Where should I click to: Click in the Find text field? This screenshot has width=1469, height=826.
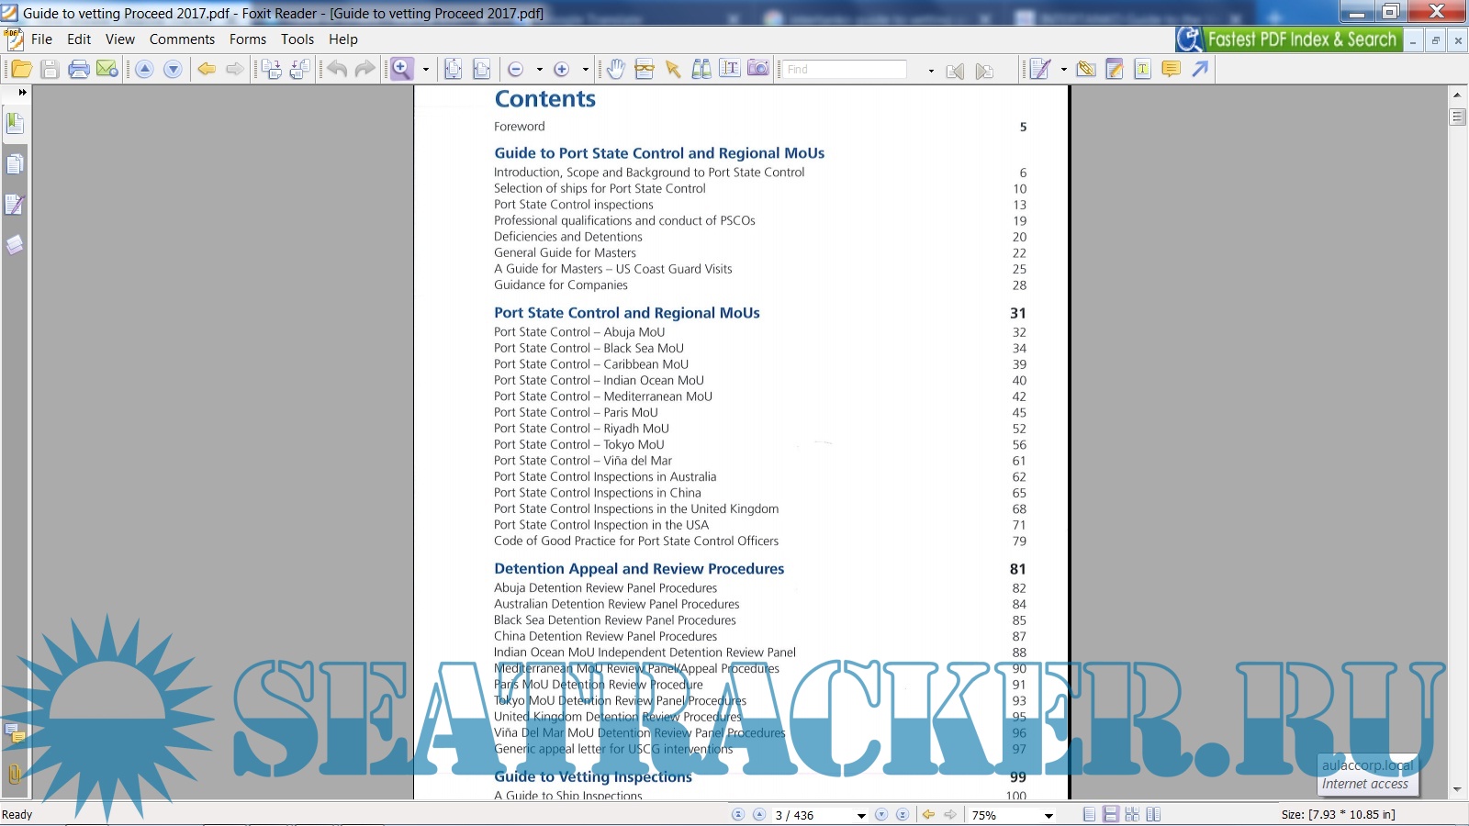[844, 70]
